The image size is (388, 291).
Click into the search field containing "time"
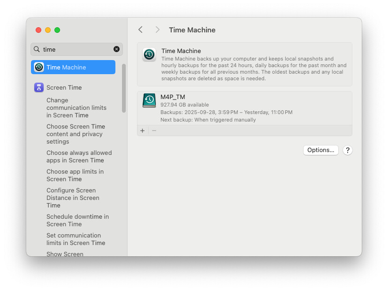75,49
